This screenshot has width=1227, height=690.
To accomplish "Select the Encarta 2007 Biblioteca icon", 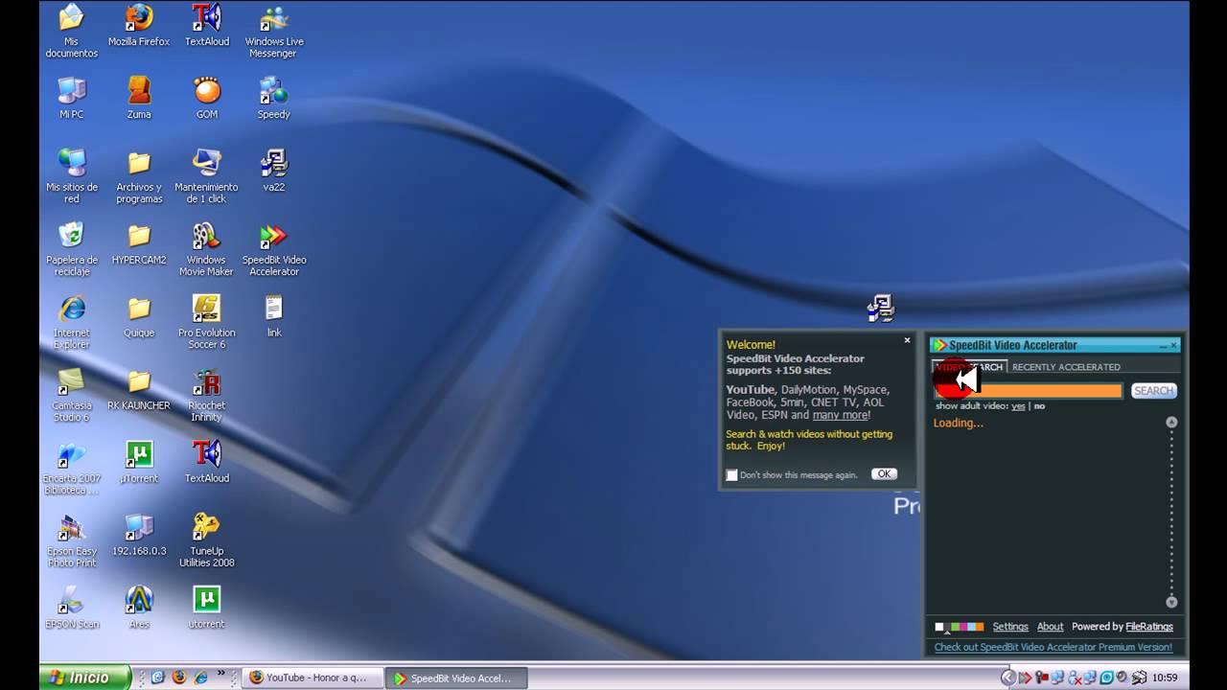I will coord(72,467).
